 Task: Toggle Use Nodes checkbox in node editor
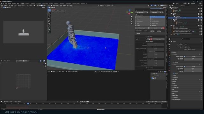point(72,72)
